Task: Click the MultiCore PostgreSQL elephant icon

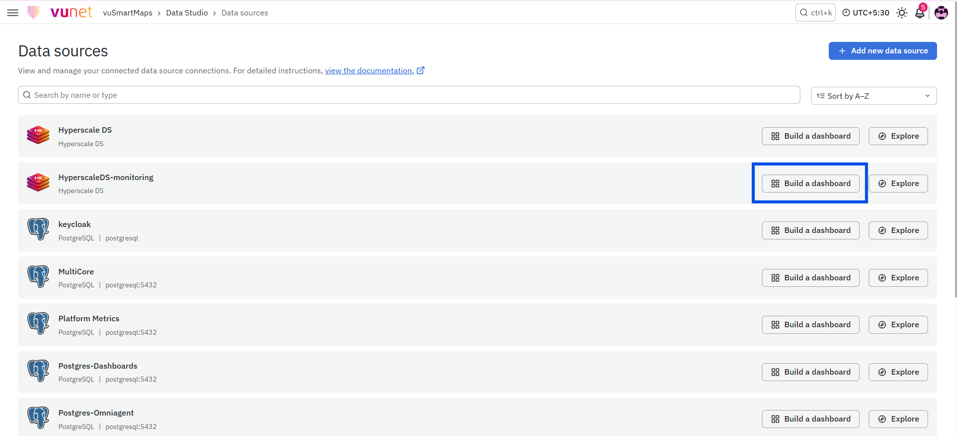Action: [38, 277]
